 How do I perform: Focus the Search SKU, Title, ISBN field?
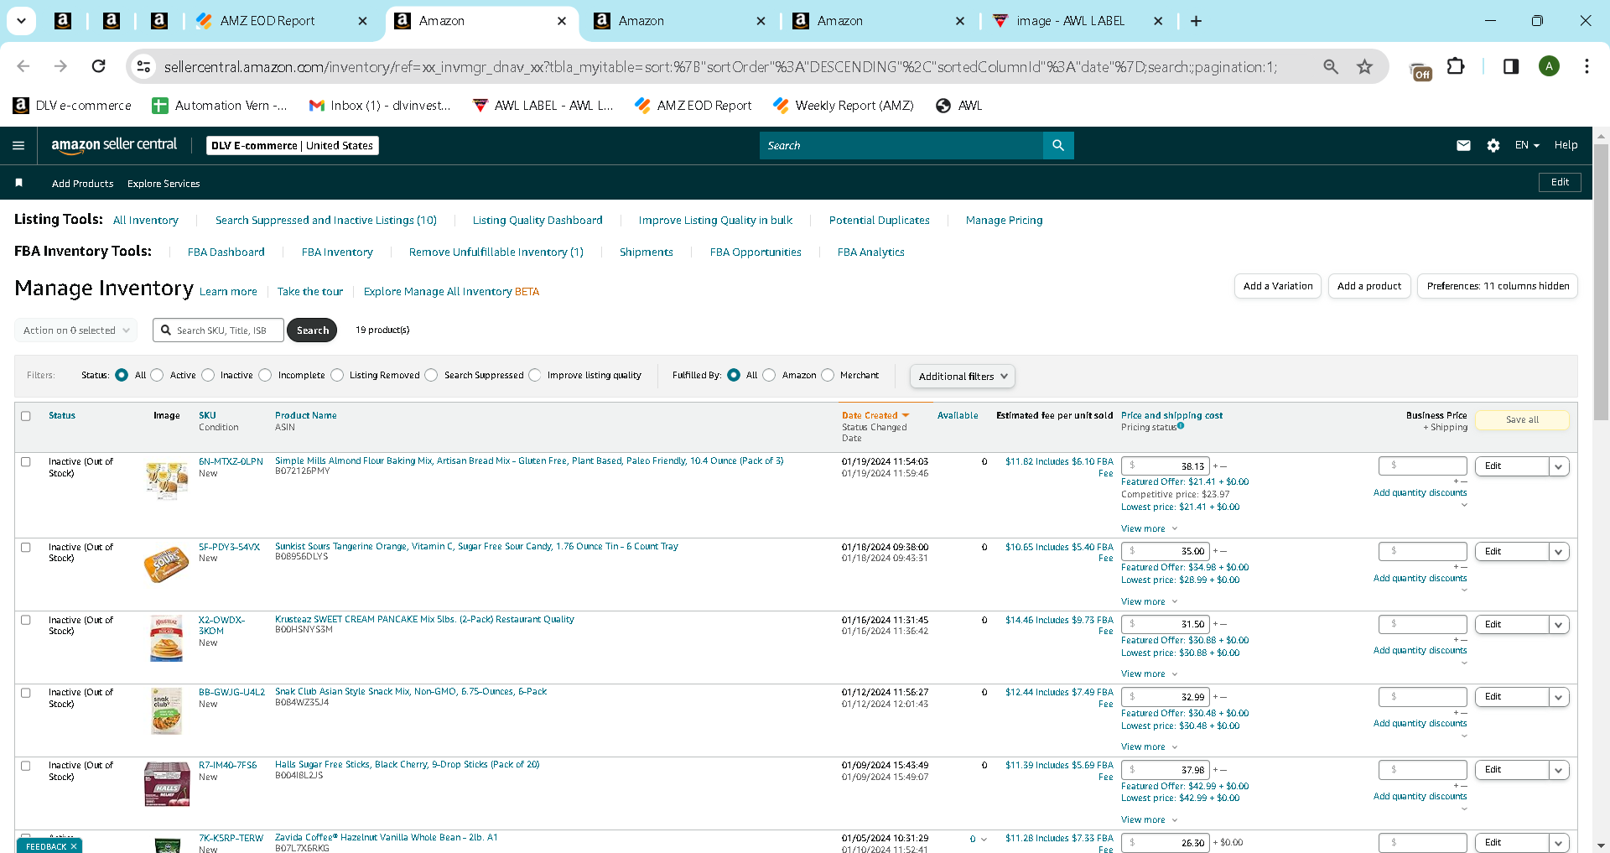tap(219, 330)
